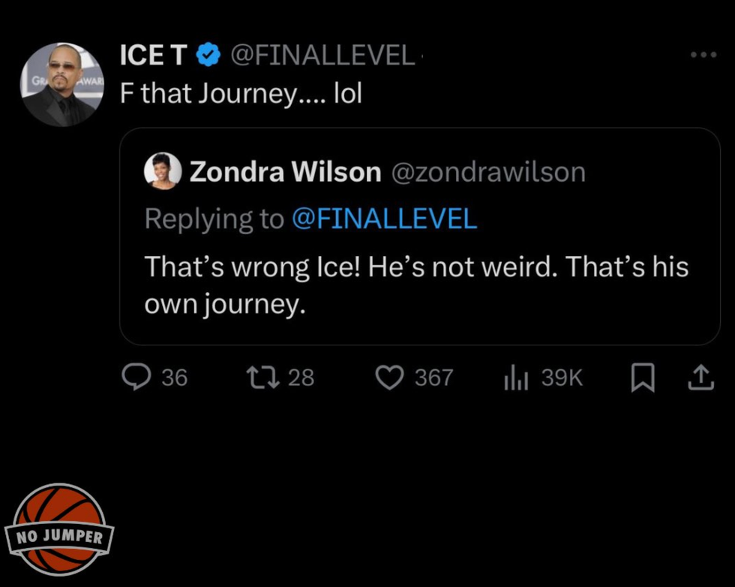Open the @zondrawilson handle link
This screenshot has height=587, width=735.
488,173
